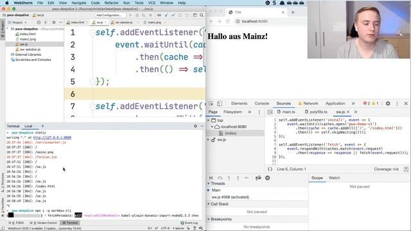Add a new terminal session with plus icon
The height and width of the screenshot is (231, 411).
pos(42,126)
